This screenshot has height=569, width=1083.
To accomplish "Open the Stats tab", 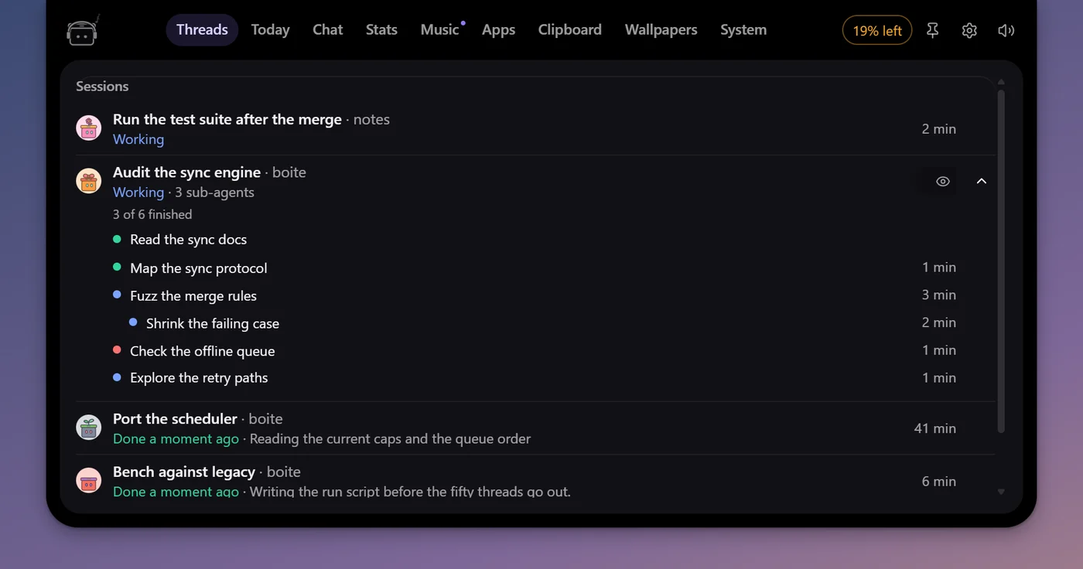I will (x=381, y=30).
